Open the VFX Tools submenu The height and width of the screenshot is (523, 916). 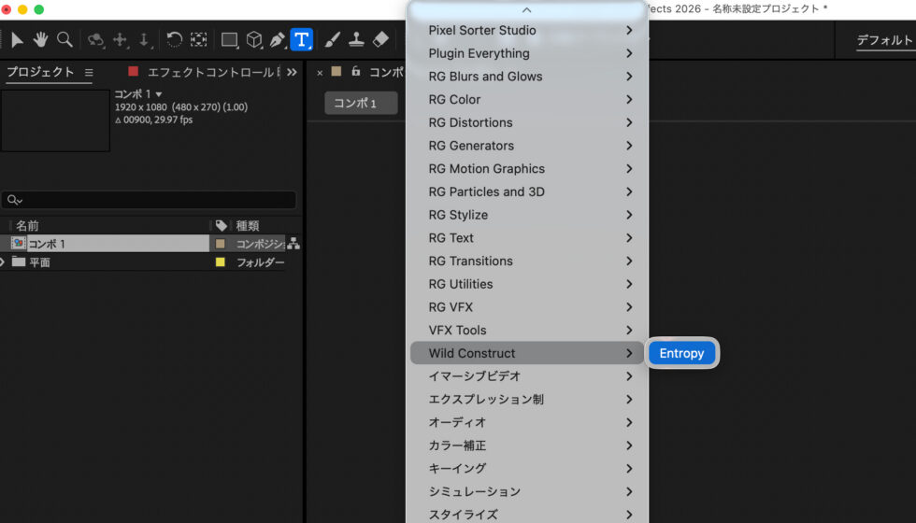coord(529,330)
